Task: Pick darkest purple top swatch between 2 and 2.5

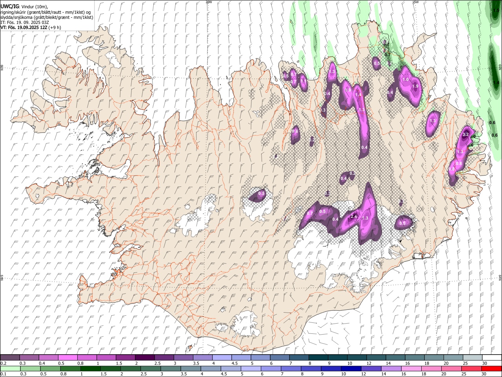Action: 145,357
